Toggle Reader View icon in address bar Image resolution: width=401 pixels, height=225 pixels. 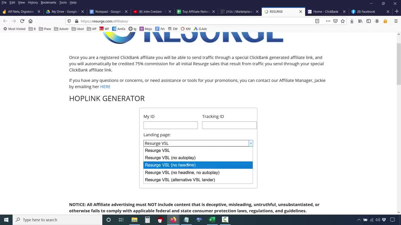(317, 21)
